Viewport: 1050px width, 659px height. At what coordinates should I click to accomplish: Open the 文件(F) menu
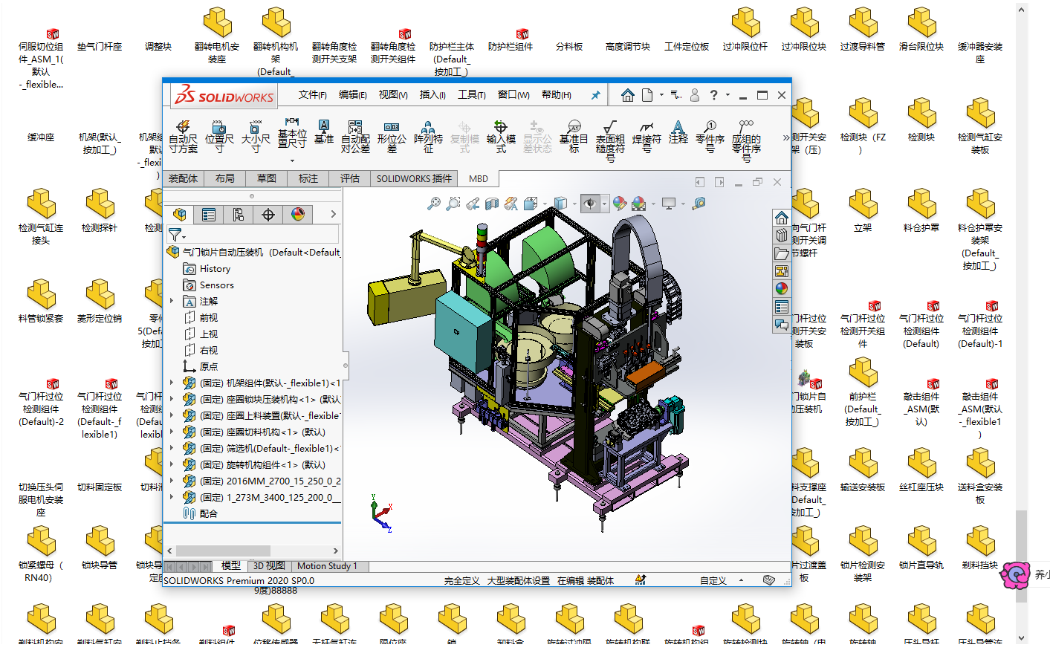click(x=313, y=95)
